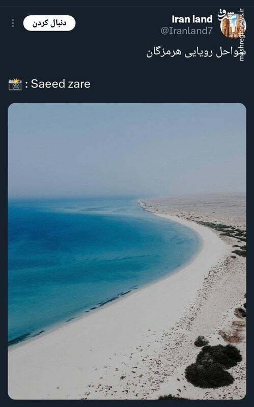
Task: Click the mashreghnews.ir vertical watermark
Action: tap(242, 35)
